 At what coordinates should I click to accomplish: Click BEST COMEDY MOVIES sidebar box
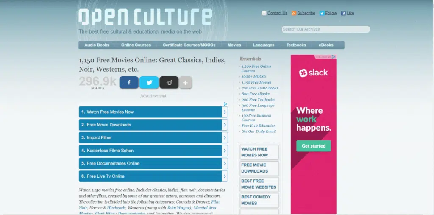pos(259,200)
